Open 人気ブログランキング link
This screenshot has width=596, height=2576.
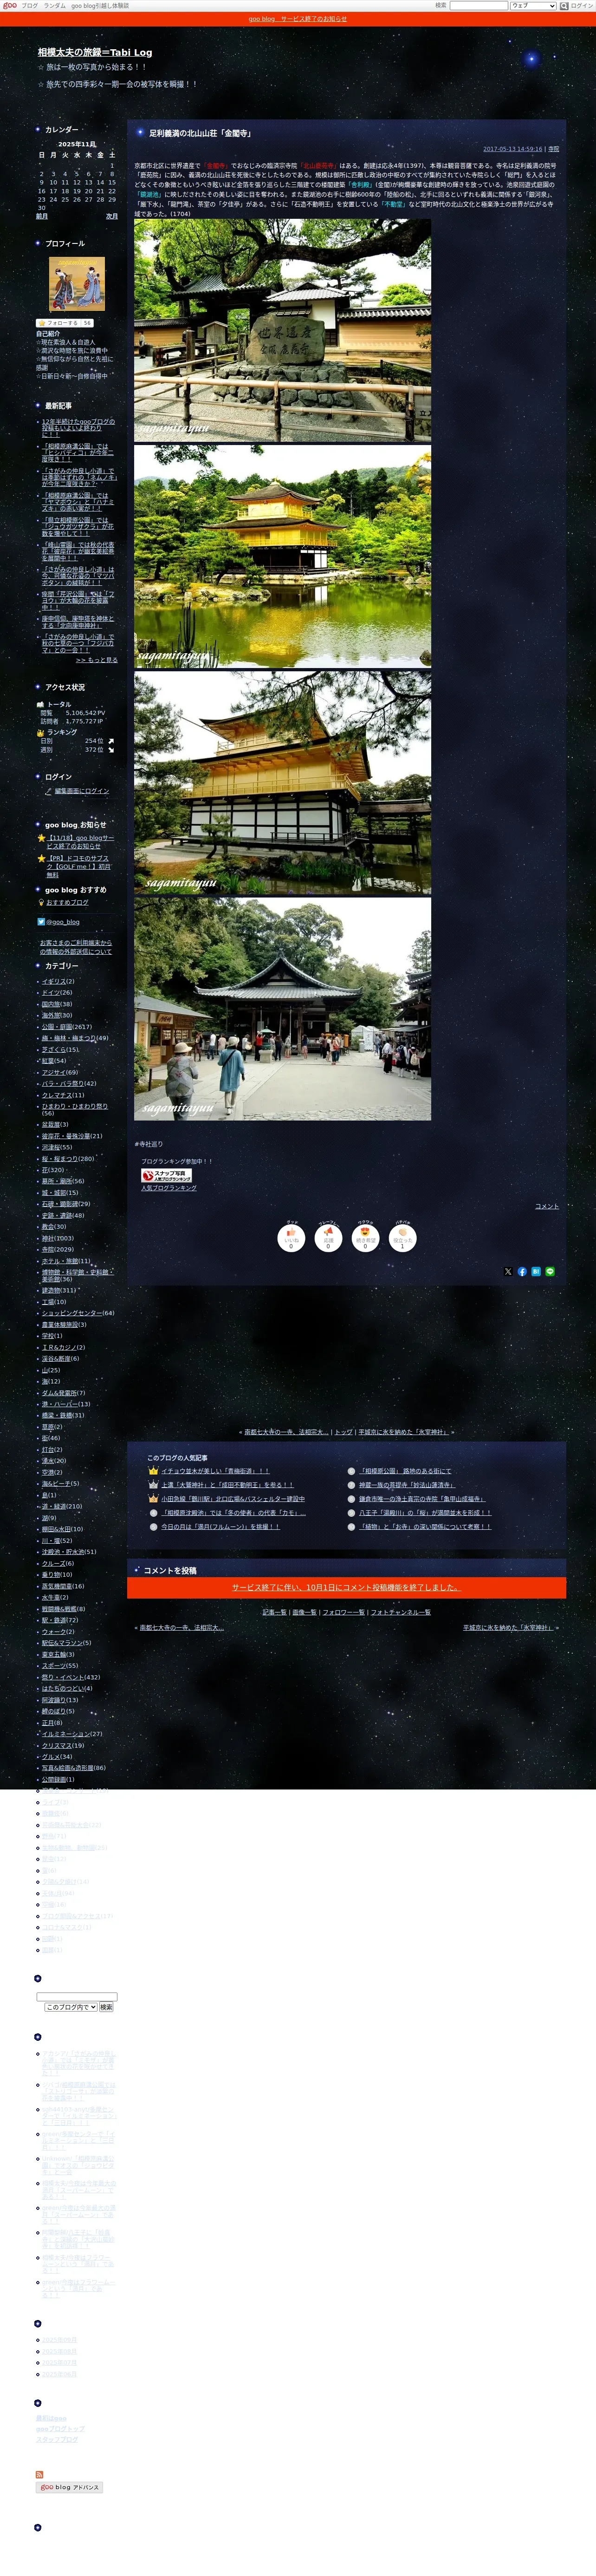169,1188
